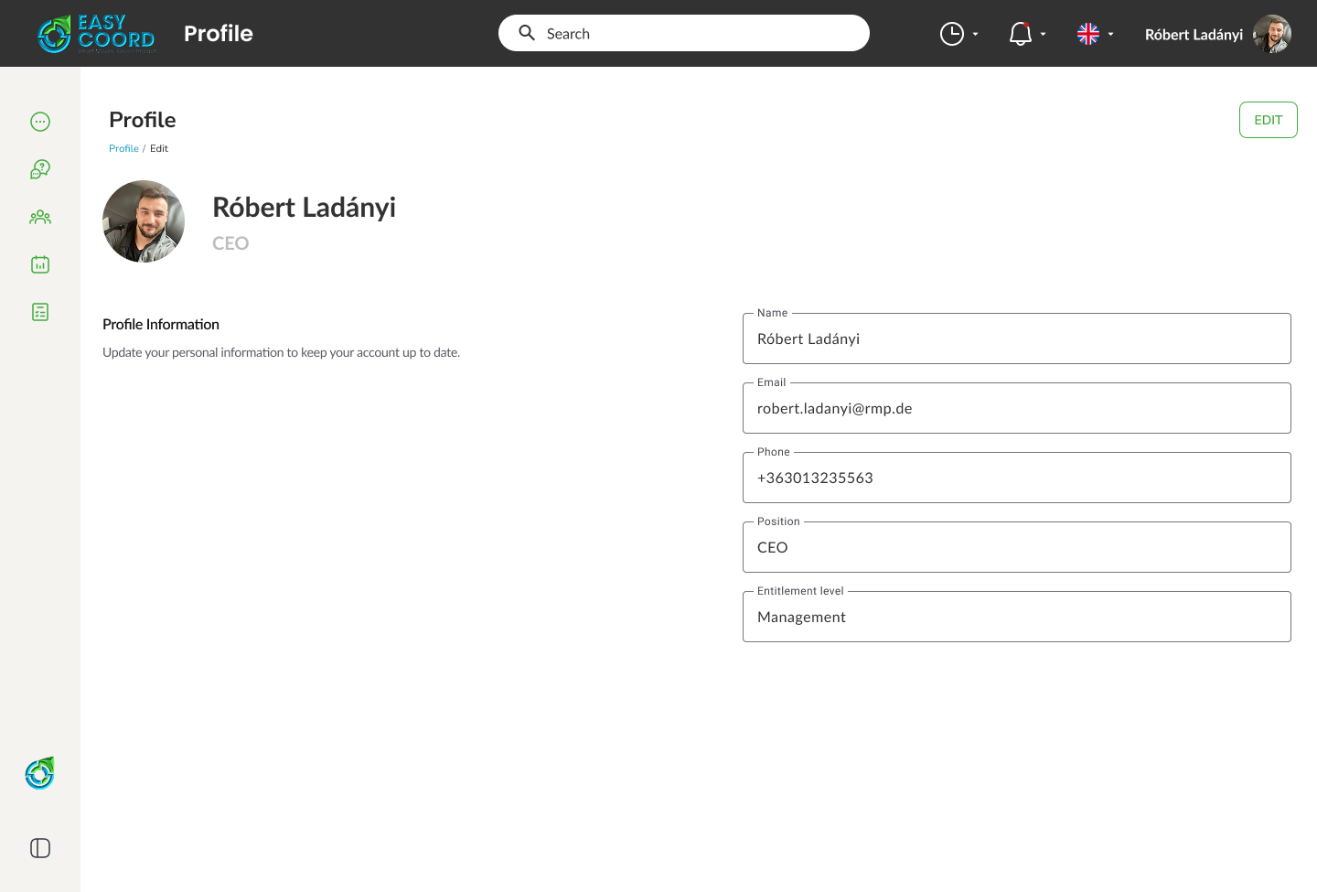Click inside the Search field
This screenshot has width=1317, height=892.
[x=695, y=33]
